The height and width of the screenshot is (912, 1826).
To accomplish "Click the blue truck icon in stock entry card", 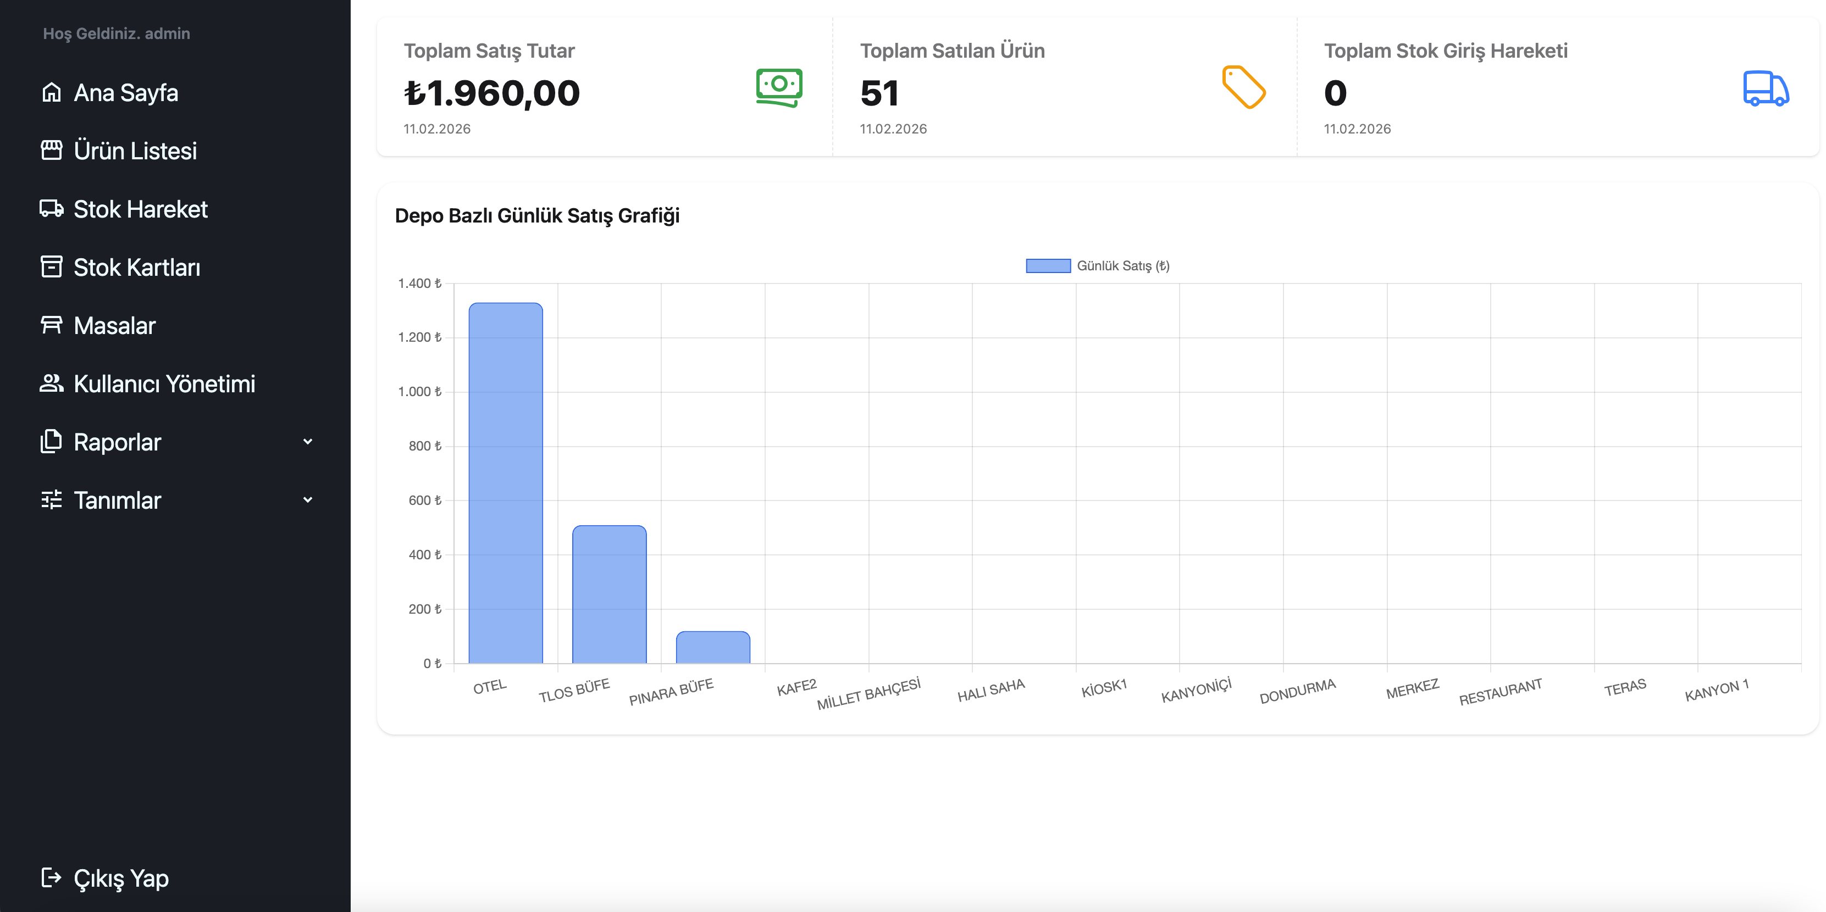I will pyautogui.click(x=1766, y=88).
